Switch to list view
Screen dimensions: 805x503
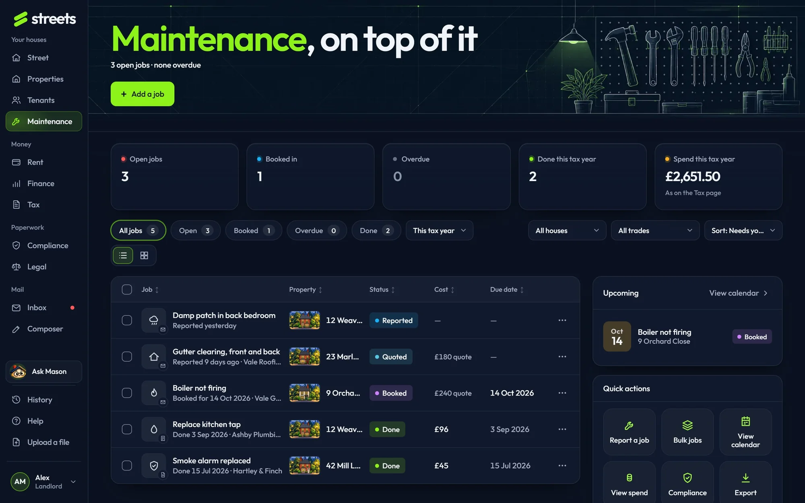(x=123, y=256)
